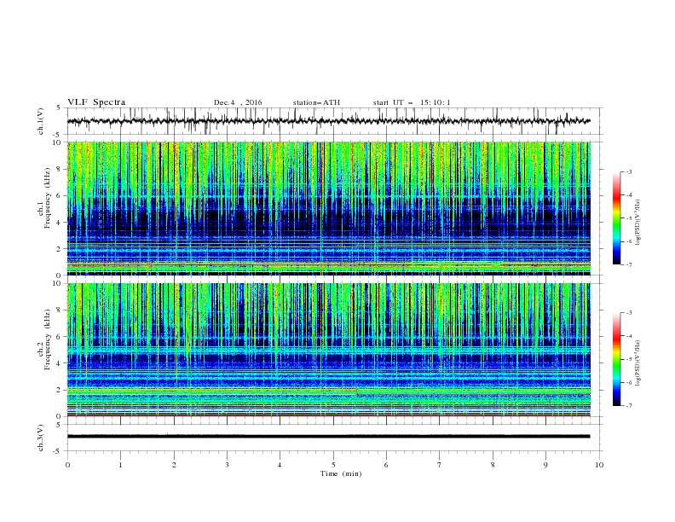Click the "-5" volt tick of ch.3 waveform

click(58, 451)
